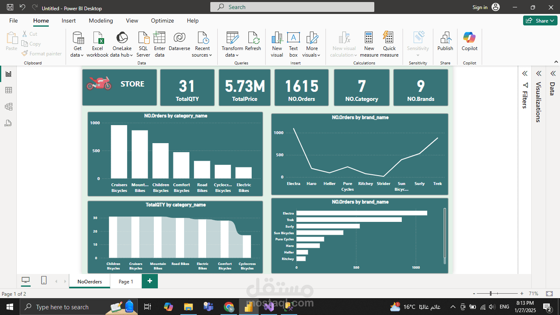
Task: Create a New measure
Action: point(369,44)
